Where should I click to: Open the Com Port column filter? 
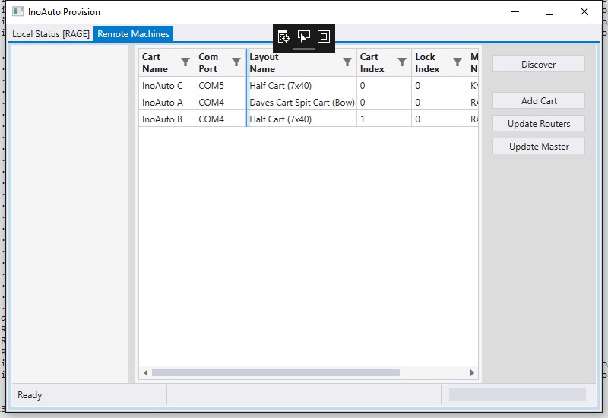click(x=236, y=62)
